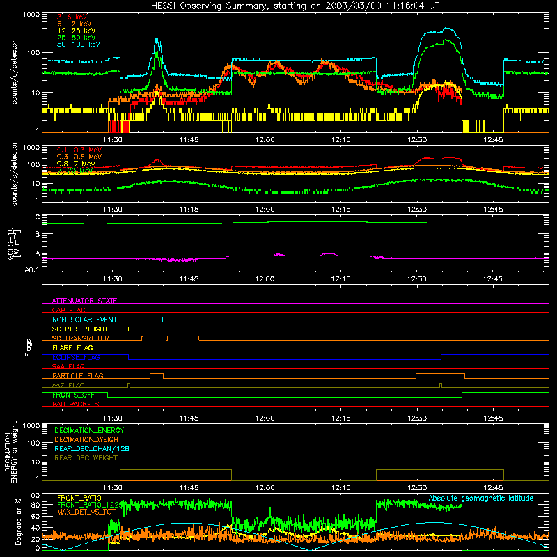Click the SAA_FLAG label
Screen dimensions: 557x557
point(68,366)
